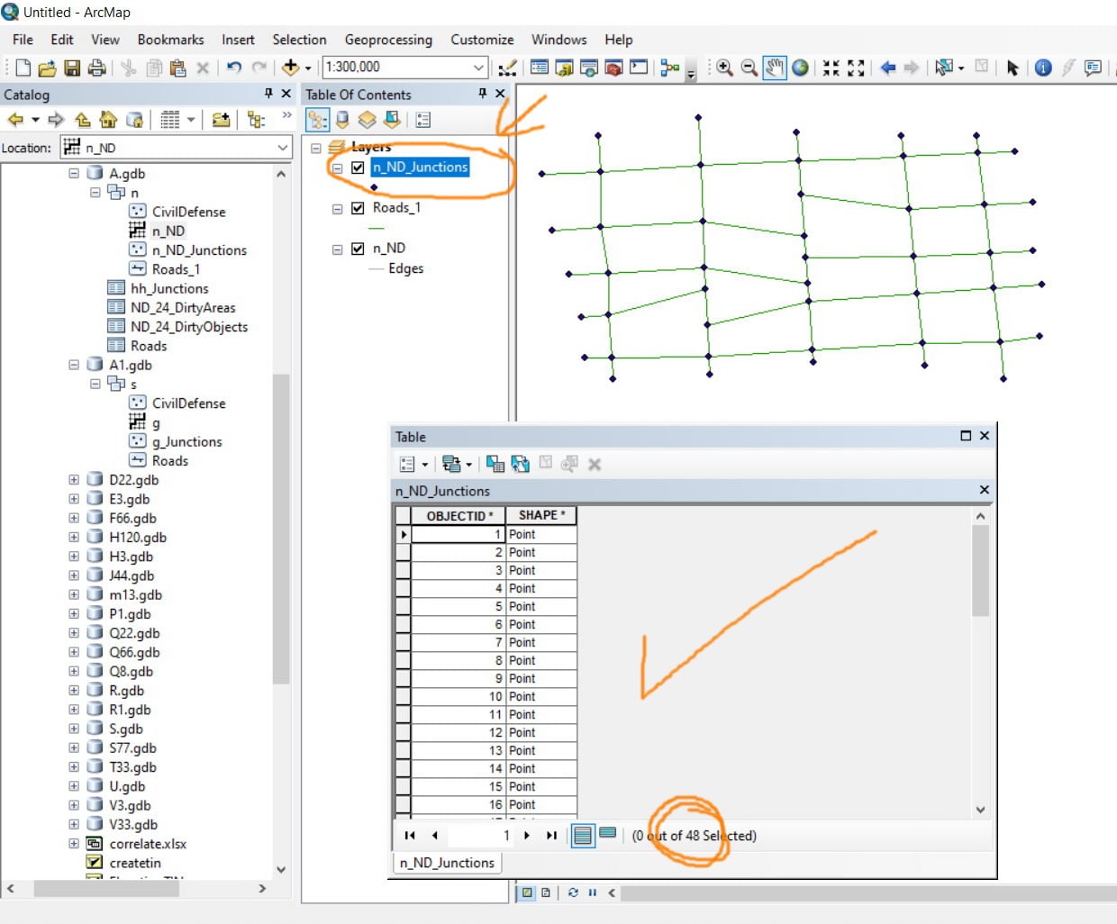Open the Editor toolbar
1117x924 pixels.
(x=508, y=68)
